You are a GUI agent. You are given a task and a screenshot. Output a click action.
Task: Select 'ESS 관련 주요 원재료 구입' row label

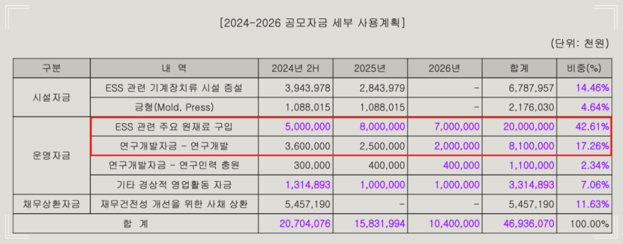click(174, 127)
